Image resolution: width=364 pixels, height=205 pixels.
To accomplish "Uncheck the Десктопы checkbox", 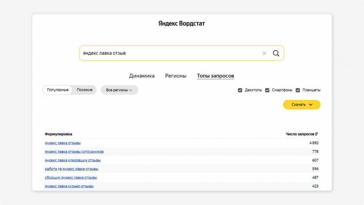I will point(240,90).
